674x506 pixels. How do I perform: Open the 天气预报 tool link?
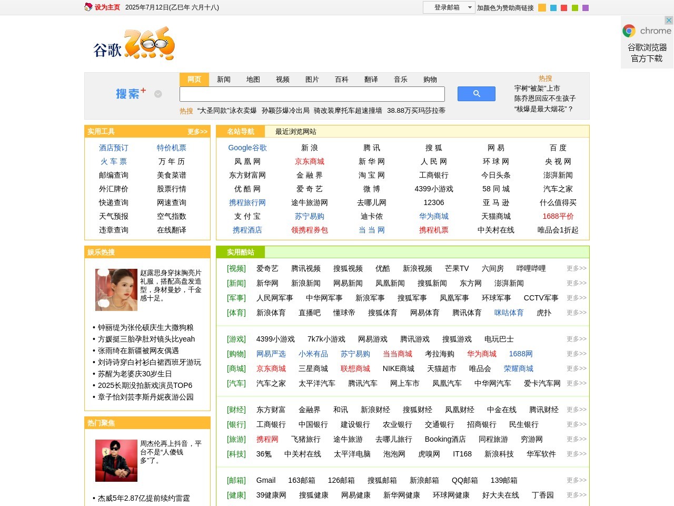tap(113, 216)
